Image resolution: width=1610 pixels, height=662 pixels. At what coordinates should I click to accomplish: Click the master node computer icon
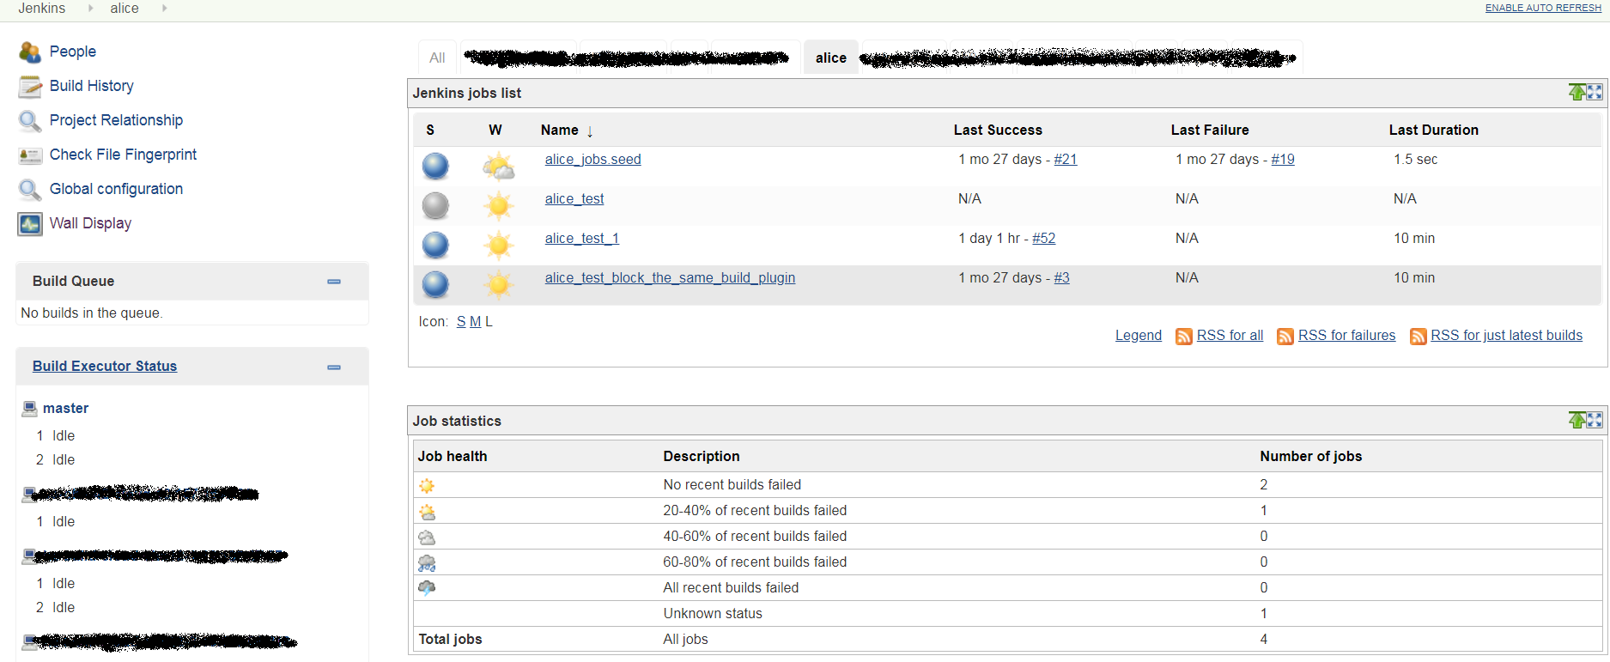coord(30,408)
